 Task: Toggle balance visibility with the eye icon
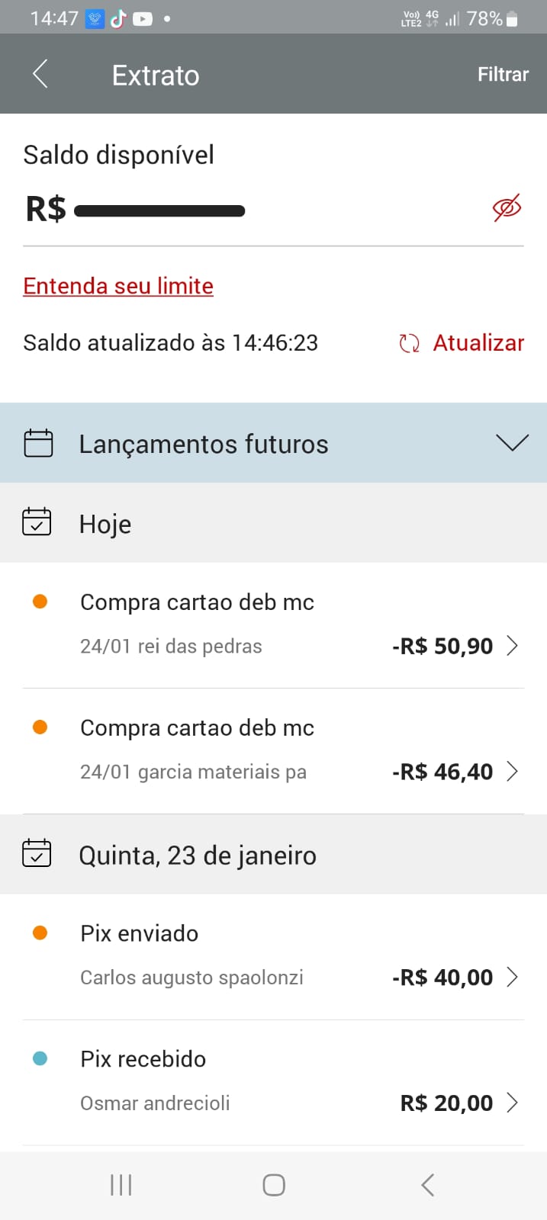coord(506,207)
